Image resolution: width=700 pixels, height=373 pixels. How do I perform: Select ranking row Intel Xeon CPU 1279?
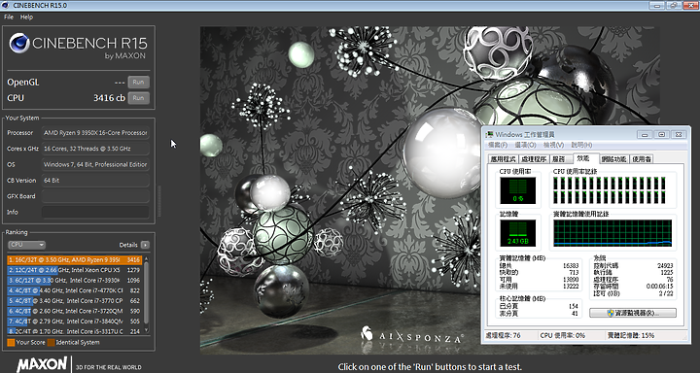pos(75,270)
